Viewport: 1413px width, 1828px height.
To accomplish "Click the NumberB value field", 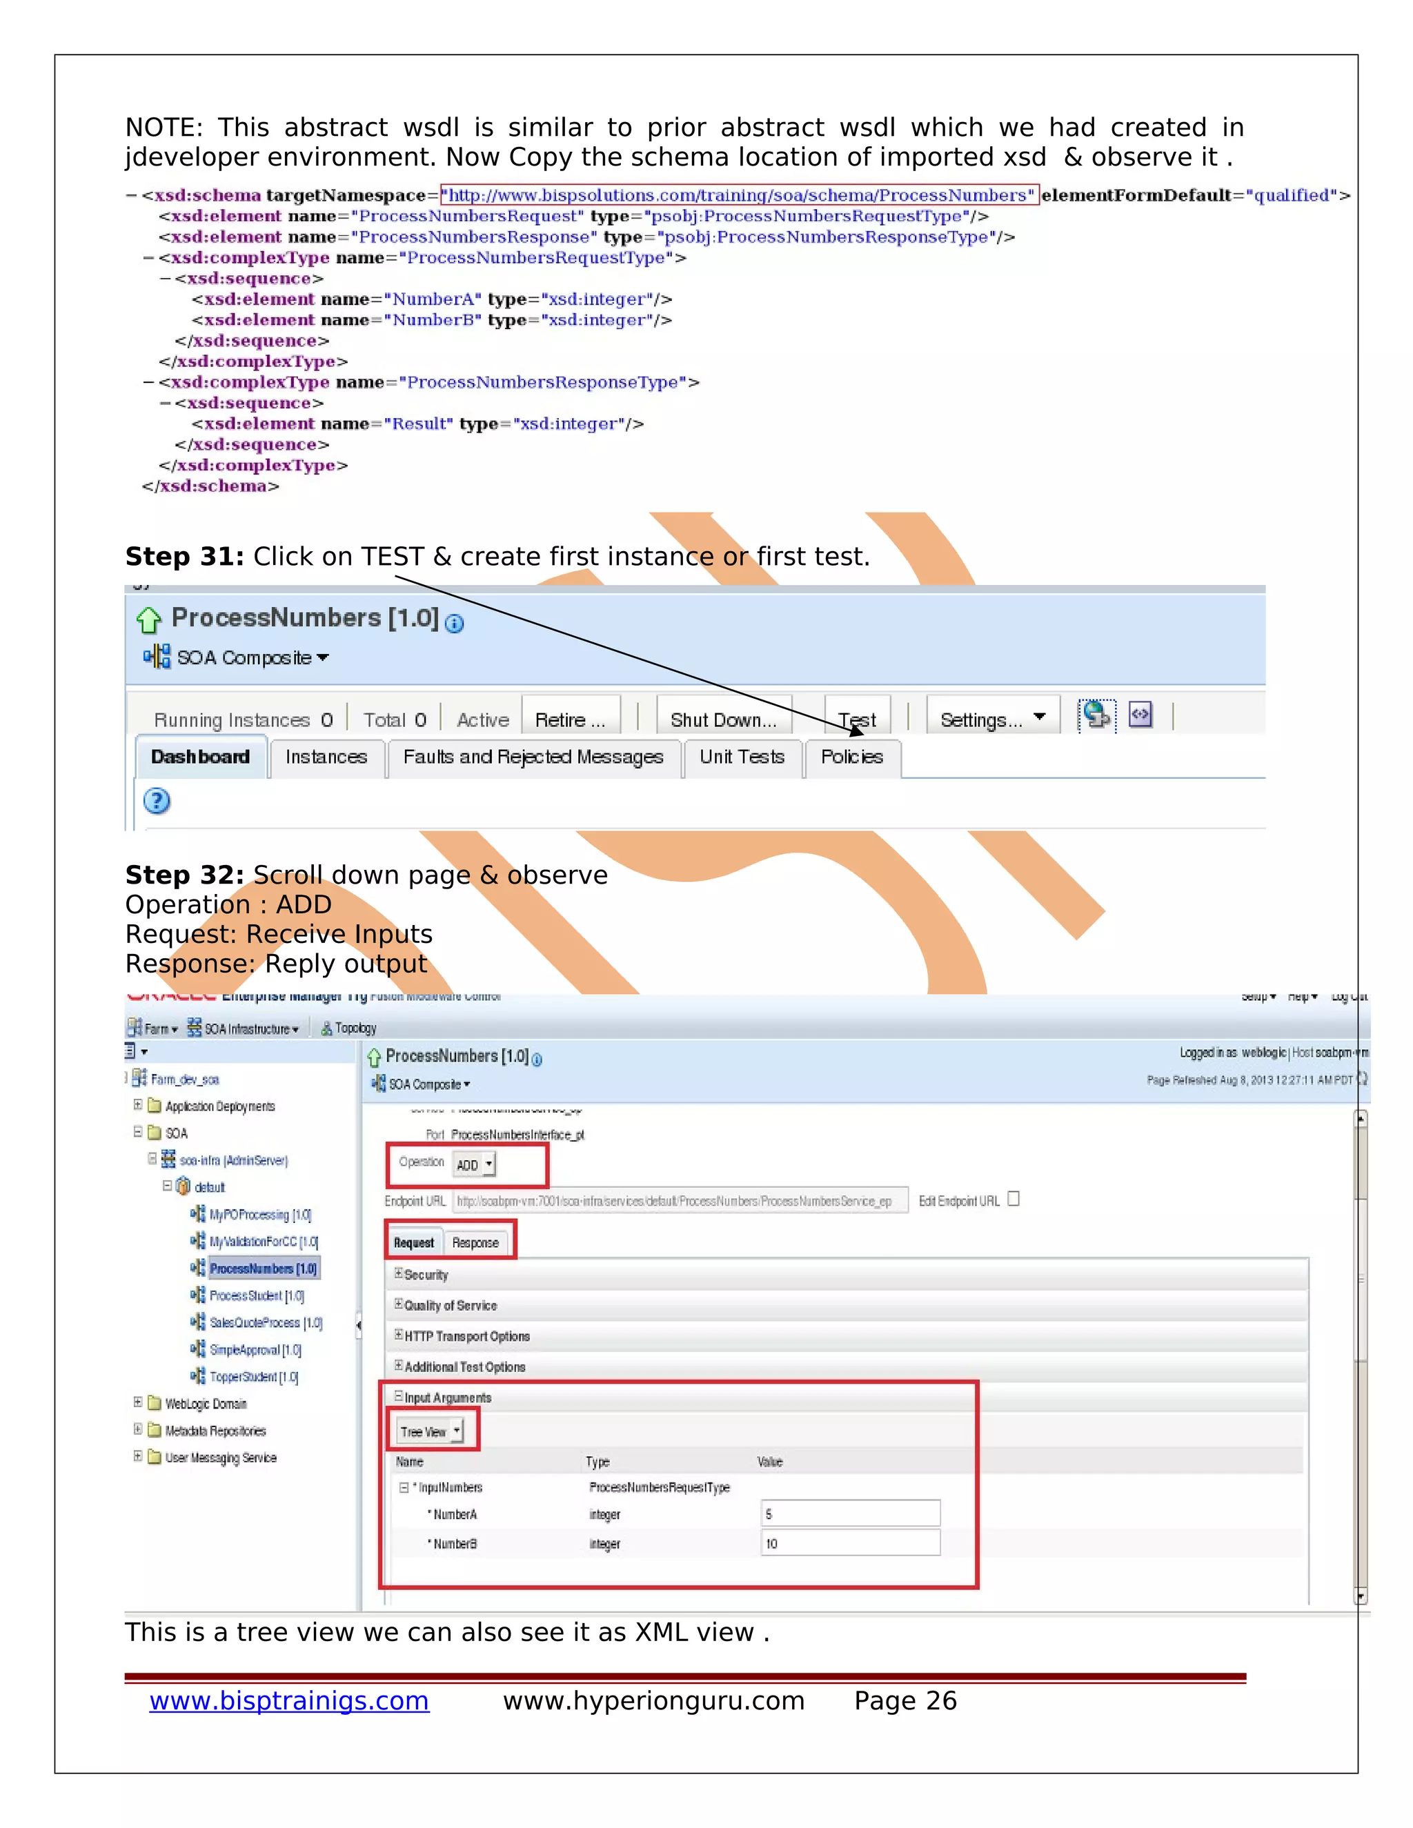I will pyautogui.click(x=851, y=1542).
